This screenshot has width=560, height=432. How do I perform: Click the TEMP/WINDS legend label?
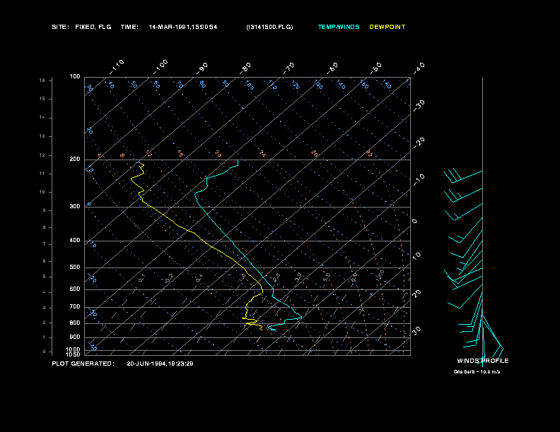[x=339, y=27]
